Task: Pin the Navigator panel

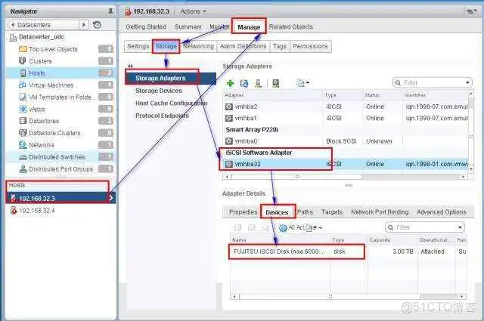Action: click(111, 11)
